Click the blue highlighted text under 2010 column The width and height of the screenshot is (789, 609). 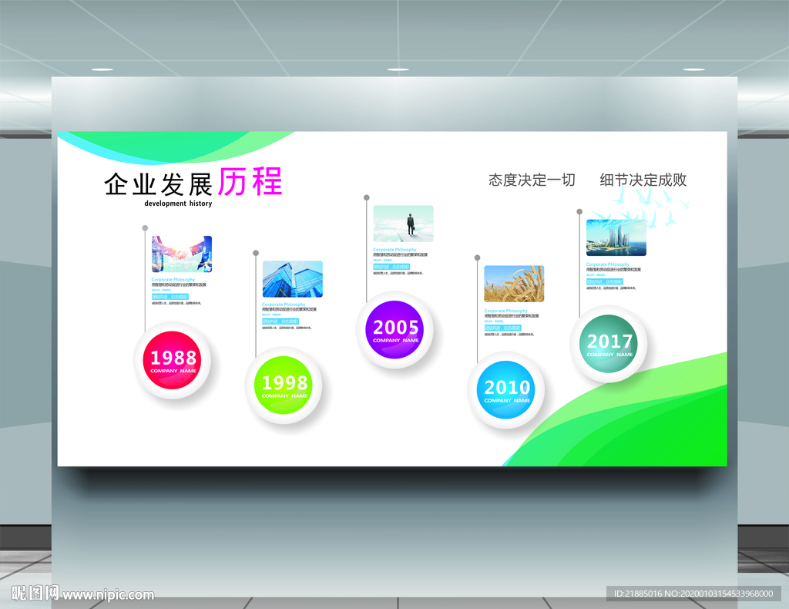pyautogui.click(x=502, y=328)
